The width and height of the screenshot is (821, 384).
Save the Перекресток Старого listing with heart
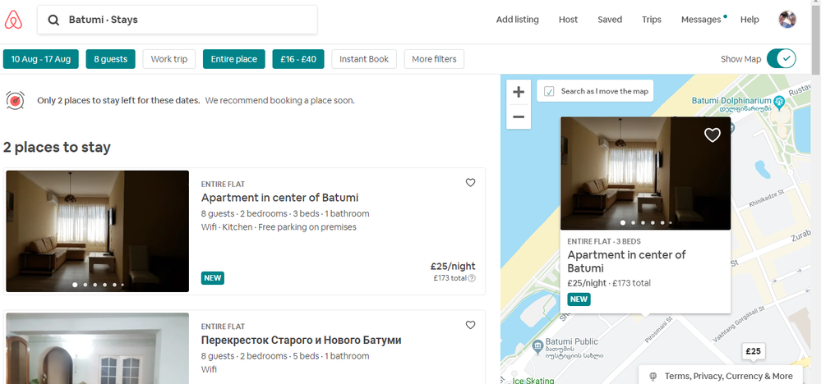tap(470, 325)
